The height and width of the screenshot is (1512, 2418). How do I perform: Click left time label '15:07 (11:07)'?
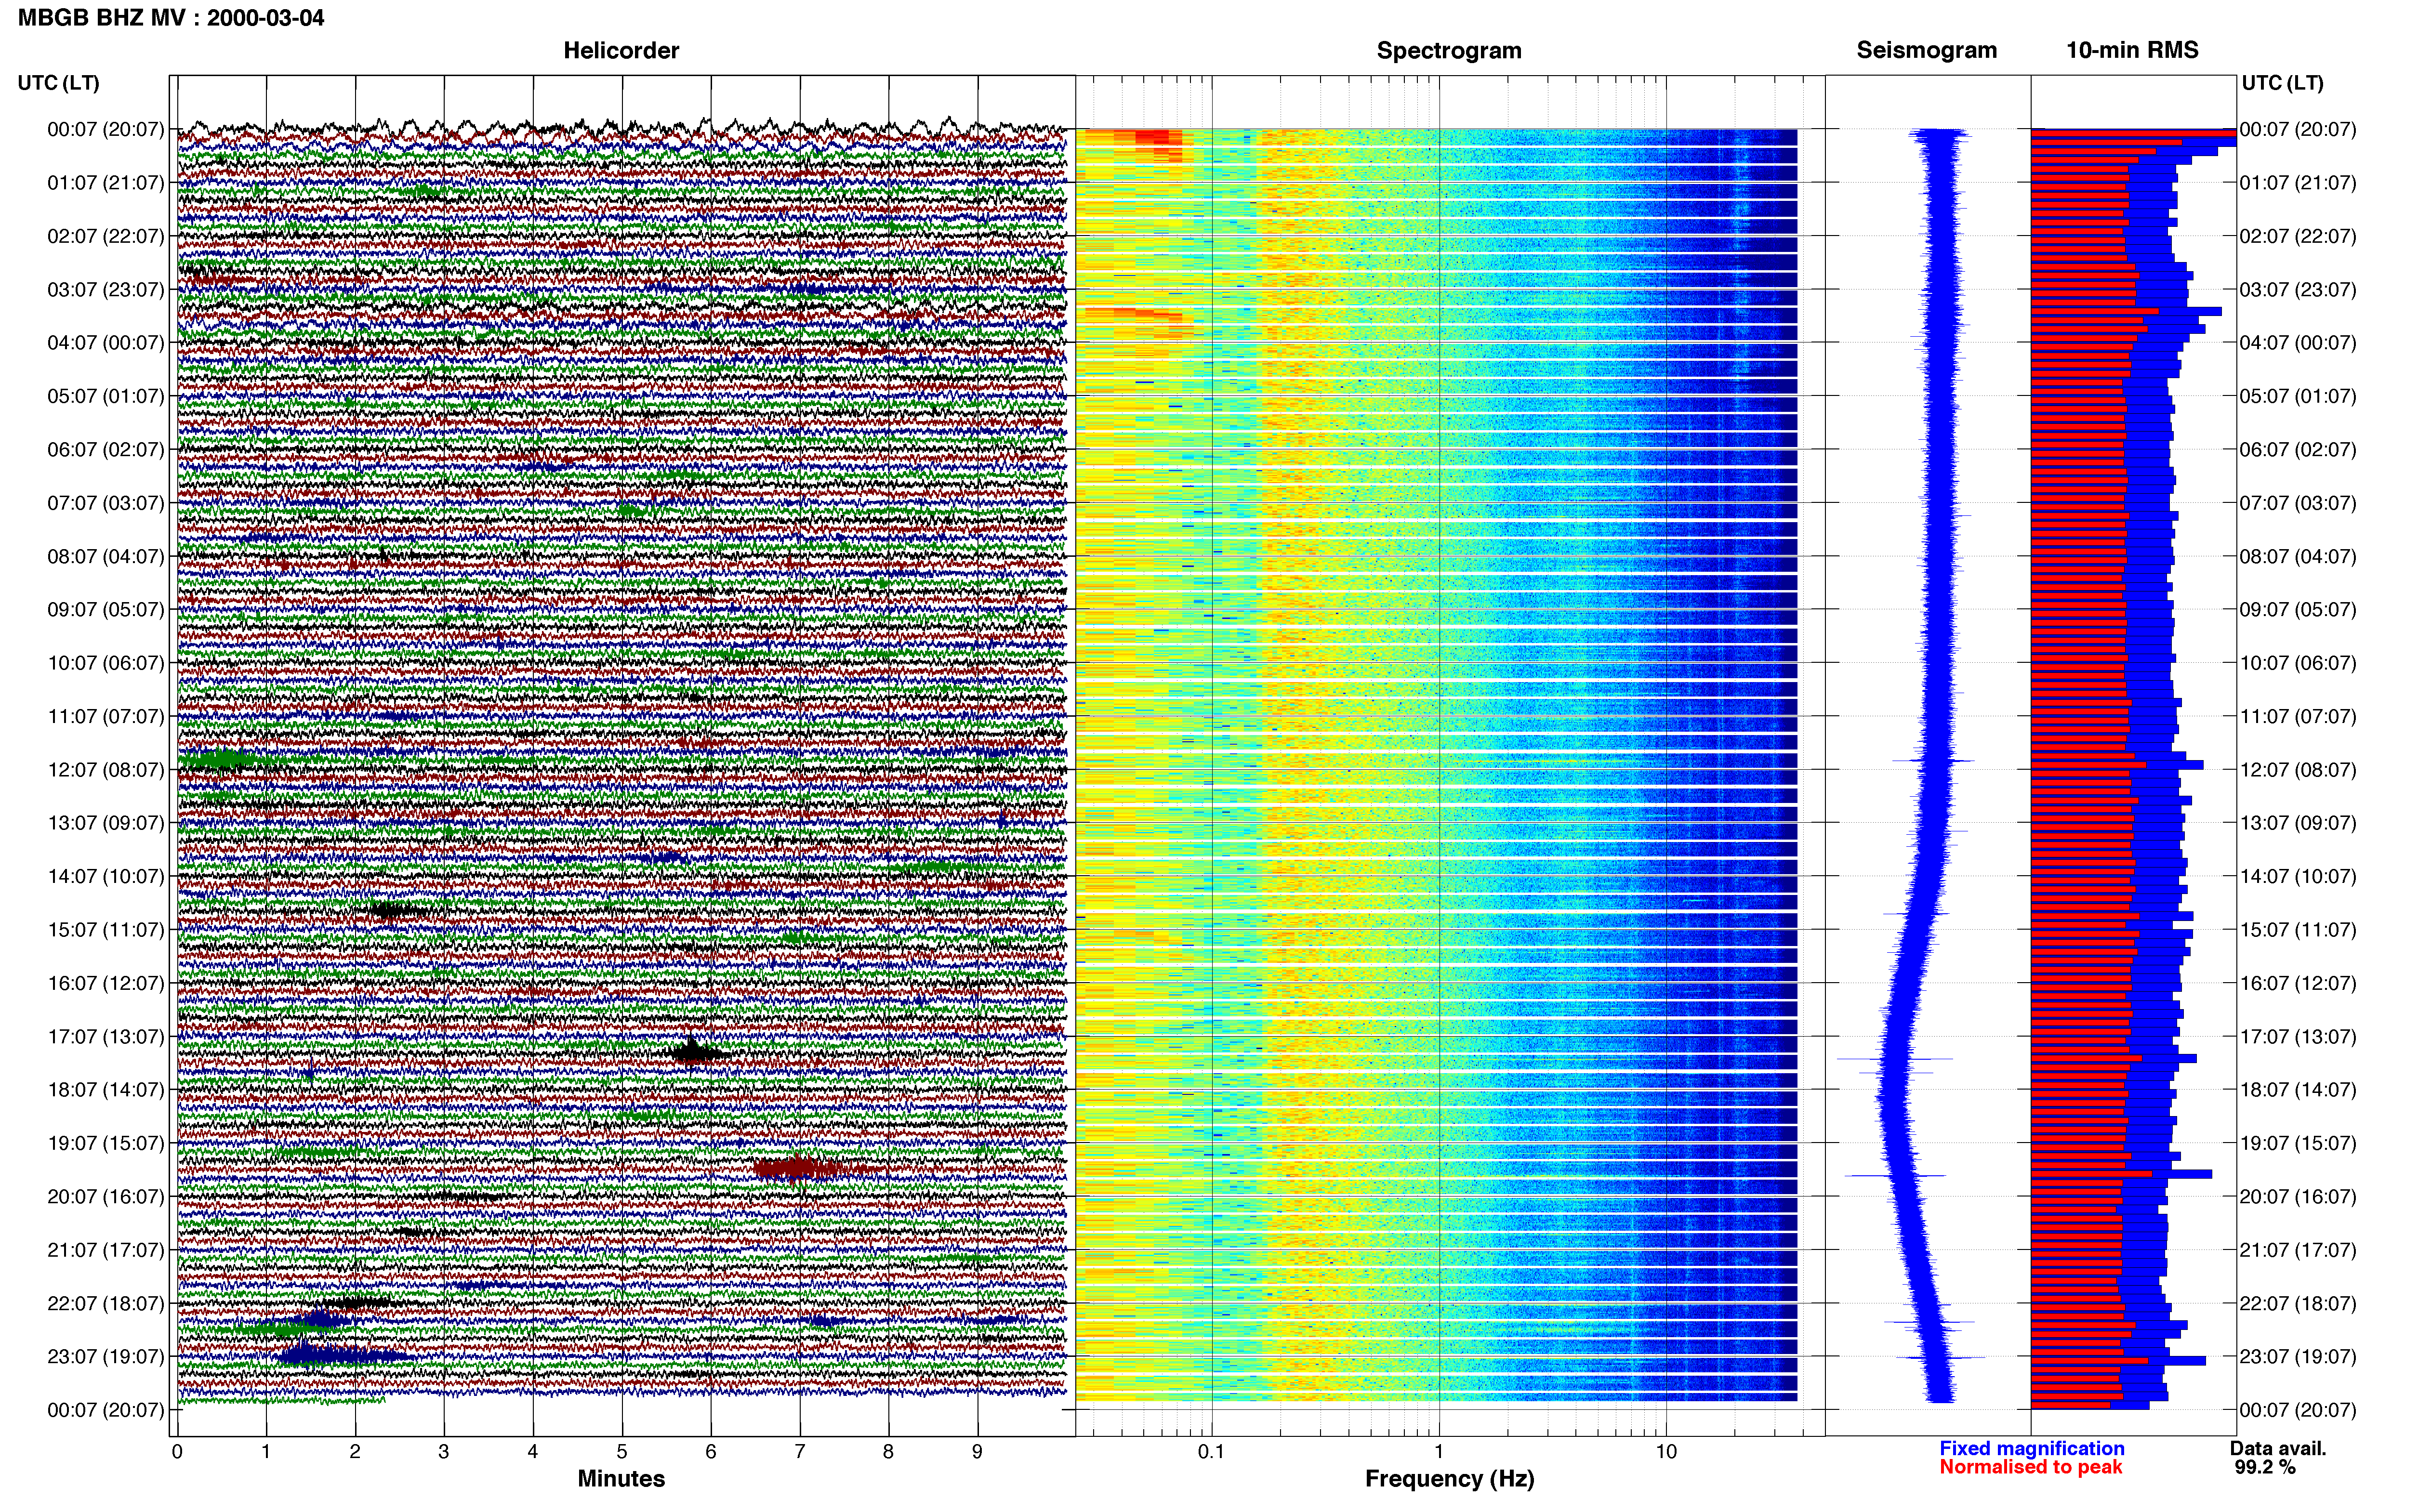(105, 930)
